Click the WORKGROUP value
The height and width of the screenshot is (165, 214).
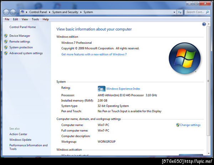pyautogui.click(x=106, y=142)
